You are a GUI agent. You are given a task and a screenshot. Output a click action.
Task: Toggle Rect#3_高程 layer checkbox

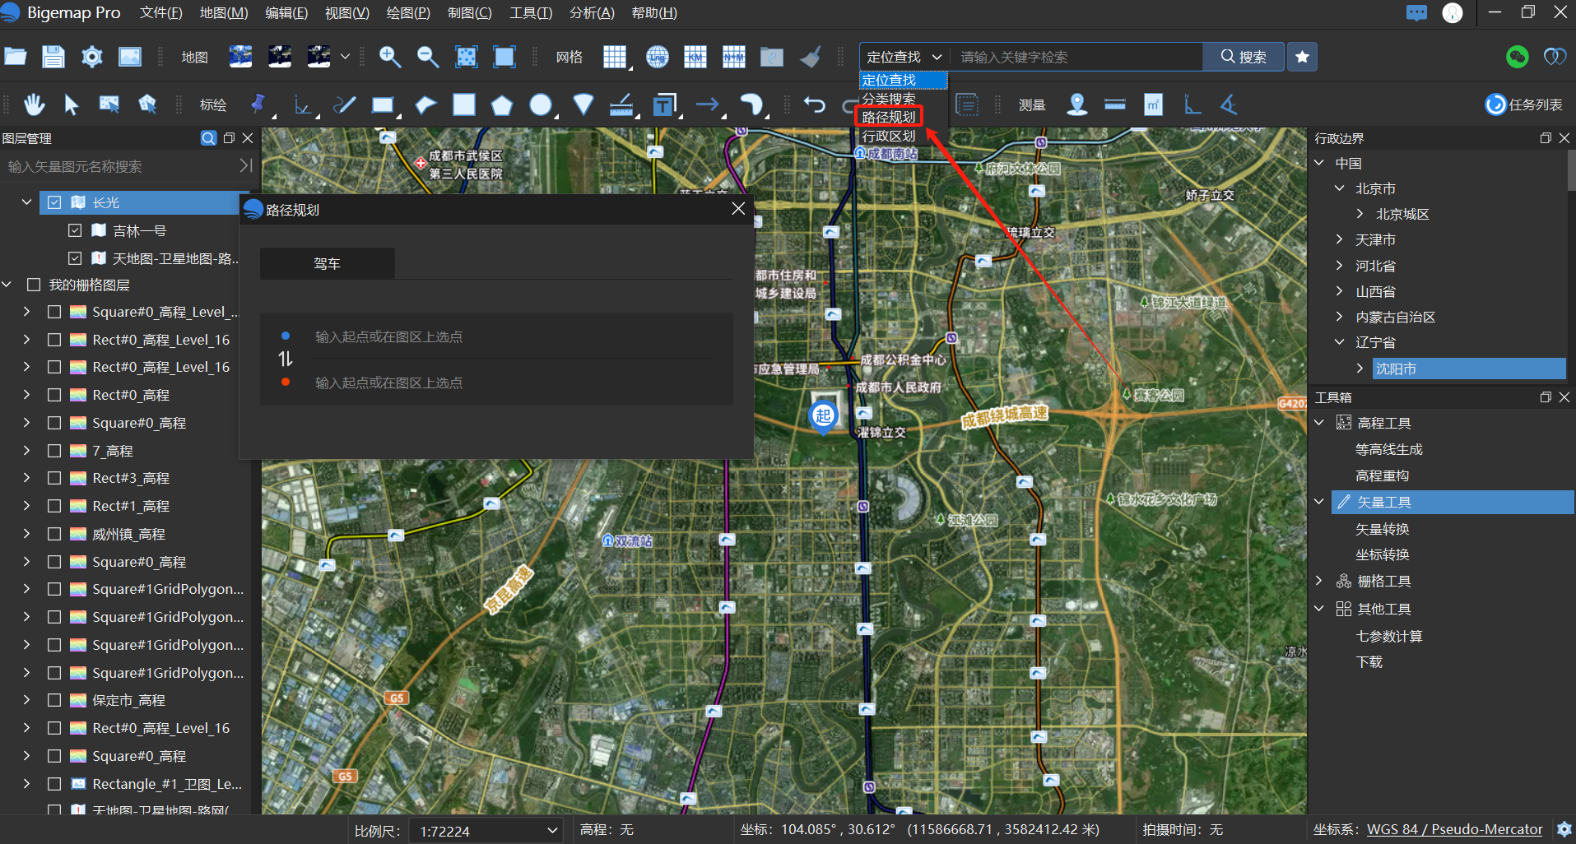point(54,478)
